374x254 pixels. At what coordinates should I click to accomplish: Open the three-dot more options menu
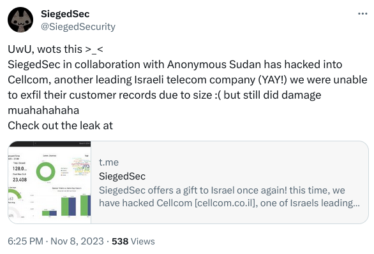pyautogui.click(x=363, y=14)
